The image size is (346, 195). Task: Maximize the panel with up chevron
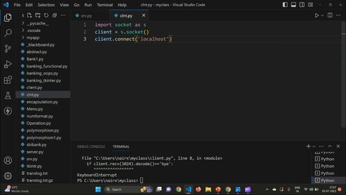pos(330,146)
